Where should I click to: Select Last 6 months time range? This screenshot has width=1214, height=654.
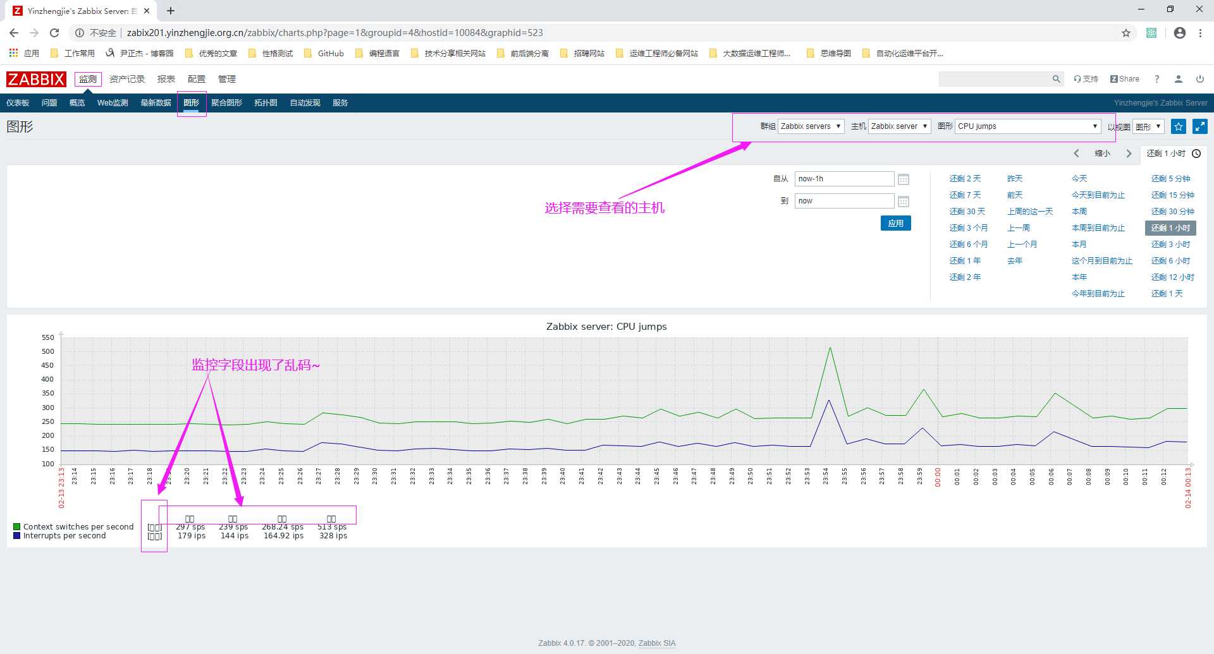click(968, 245)
